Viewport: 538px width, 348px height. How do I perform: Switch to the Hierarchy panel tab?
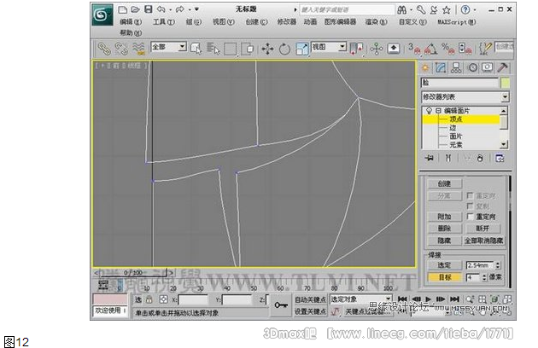pyautogui.click(x=456, y=67)
